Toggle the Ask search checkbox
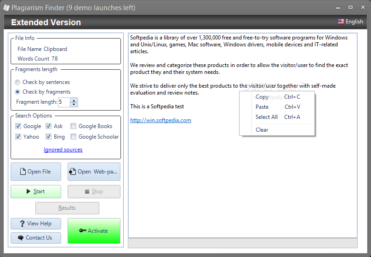This screenshot has height=257, width=371. (x=48, y=126)
